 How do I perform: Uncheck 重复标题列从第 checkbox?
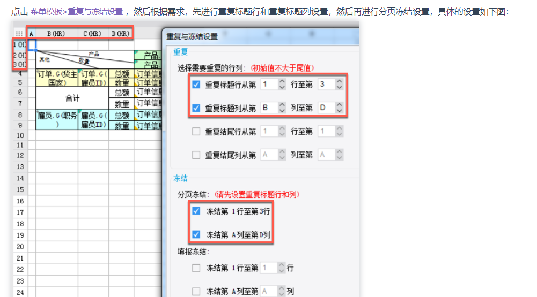pos(196,108)
